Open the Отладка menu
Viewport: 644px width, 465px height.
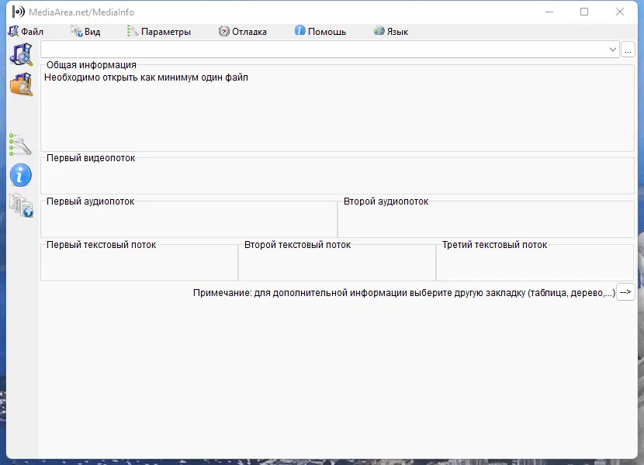coord(242,32)
